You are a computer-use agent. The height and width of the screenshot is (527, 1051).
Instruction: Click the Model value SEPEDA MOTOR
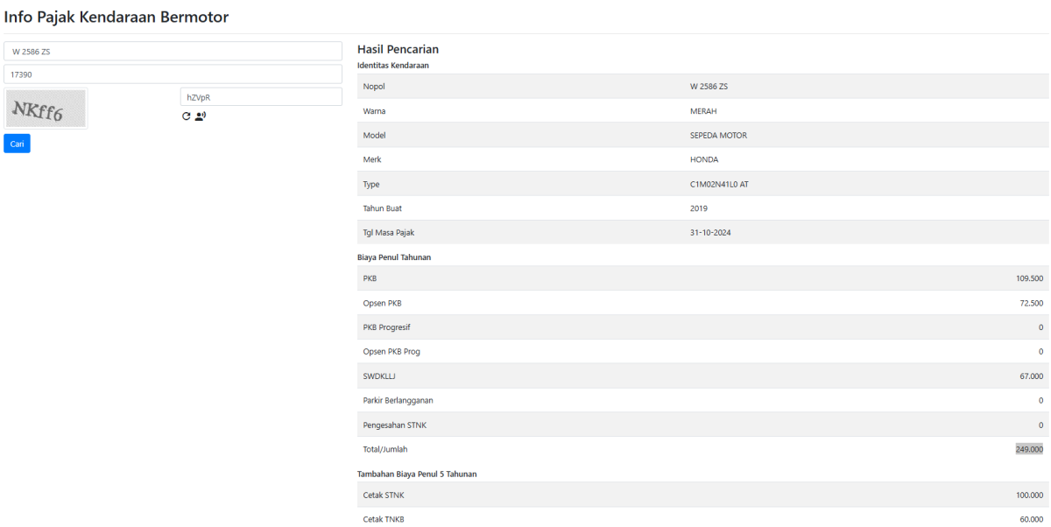718,136
